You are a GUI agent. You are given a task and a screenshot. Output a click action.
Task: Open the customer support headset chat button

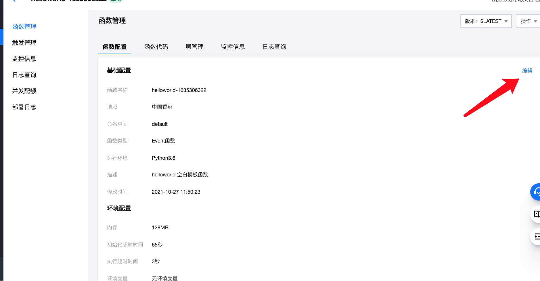point(536,192)
